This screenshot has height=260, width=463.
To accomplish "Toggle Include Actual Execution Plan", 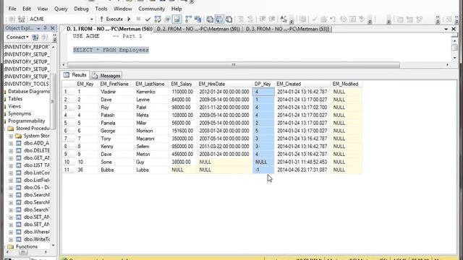I will 188,19.
